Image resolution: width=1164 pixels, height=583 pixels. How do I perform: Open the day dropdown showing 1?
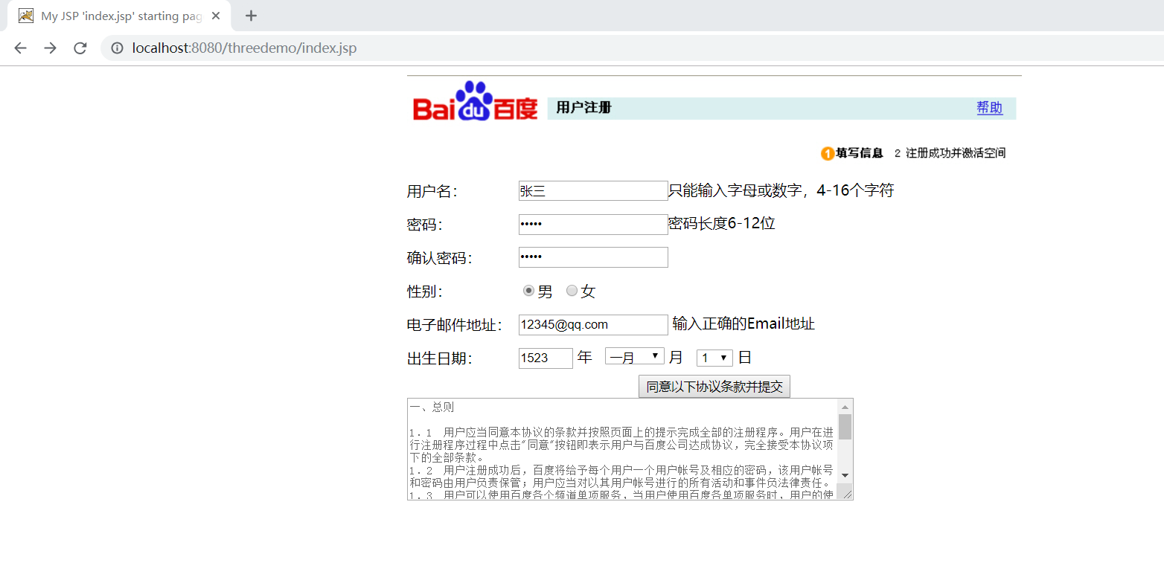(714, 358)
